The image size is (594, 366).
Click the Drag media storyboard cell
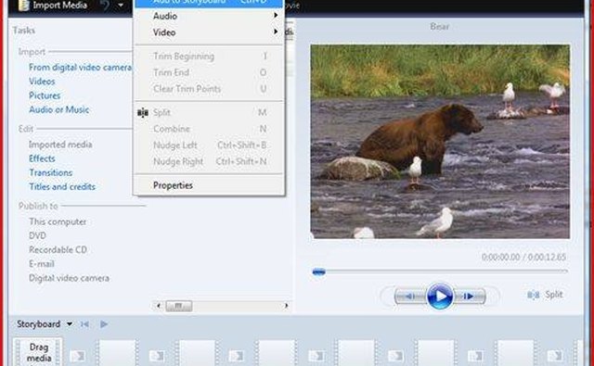[x=38, y=352]
